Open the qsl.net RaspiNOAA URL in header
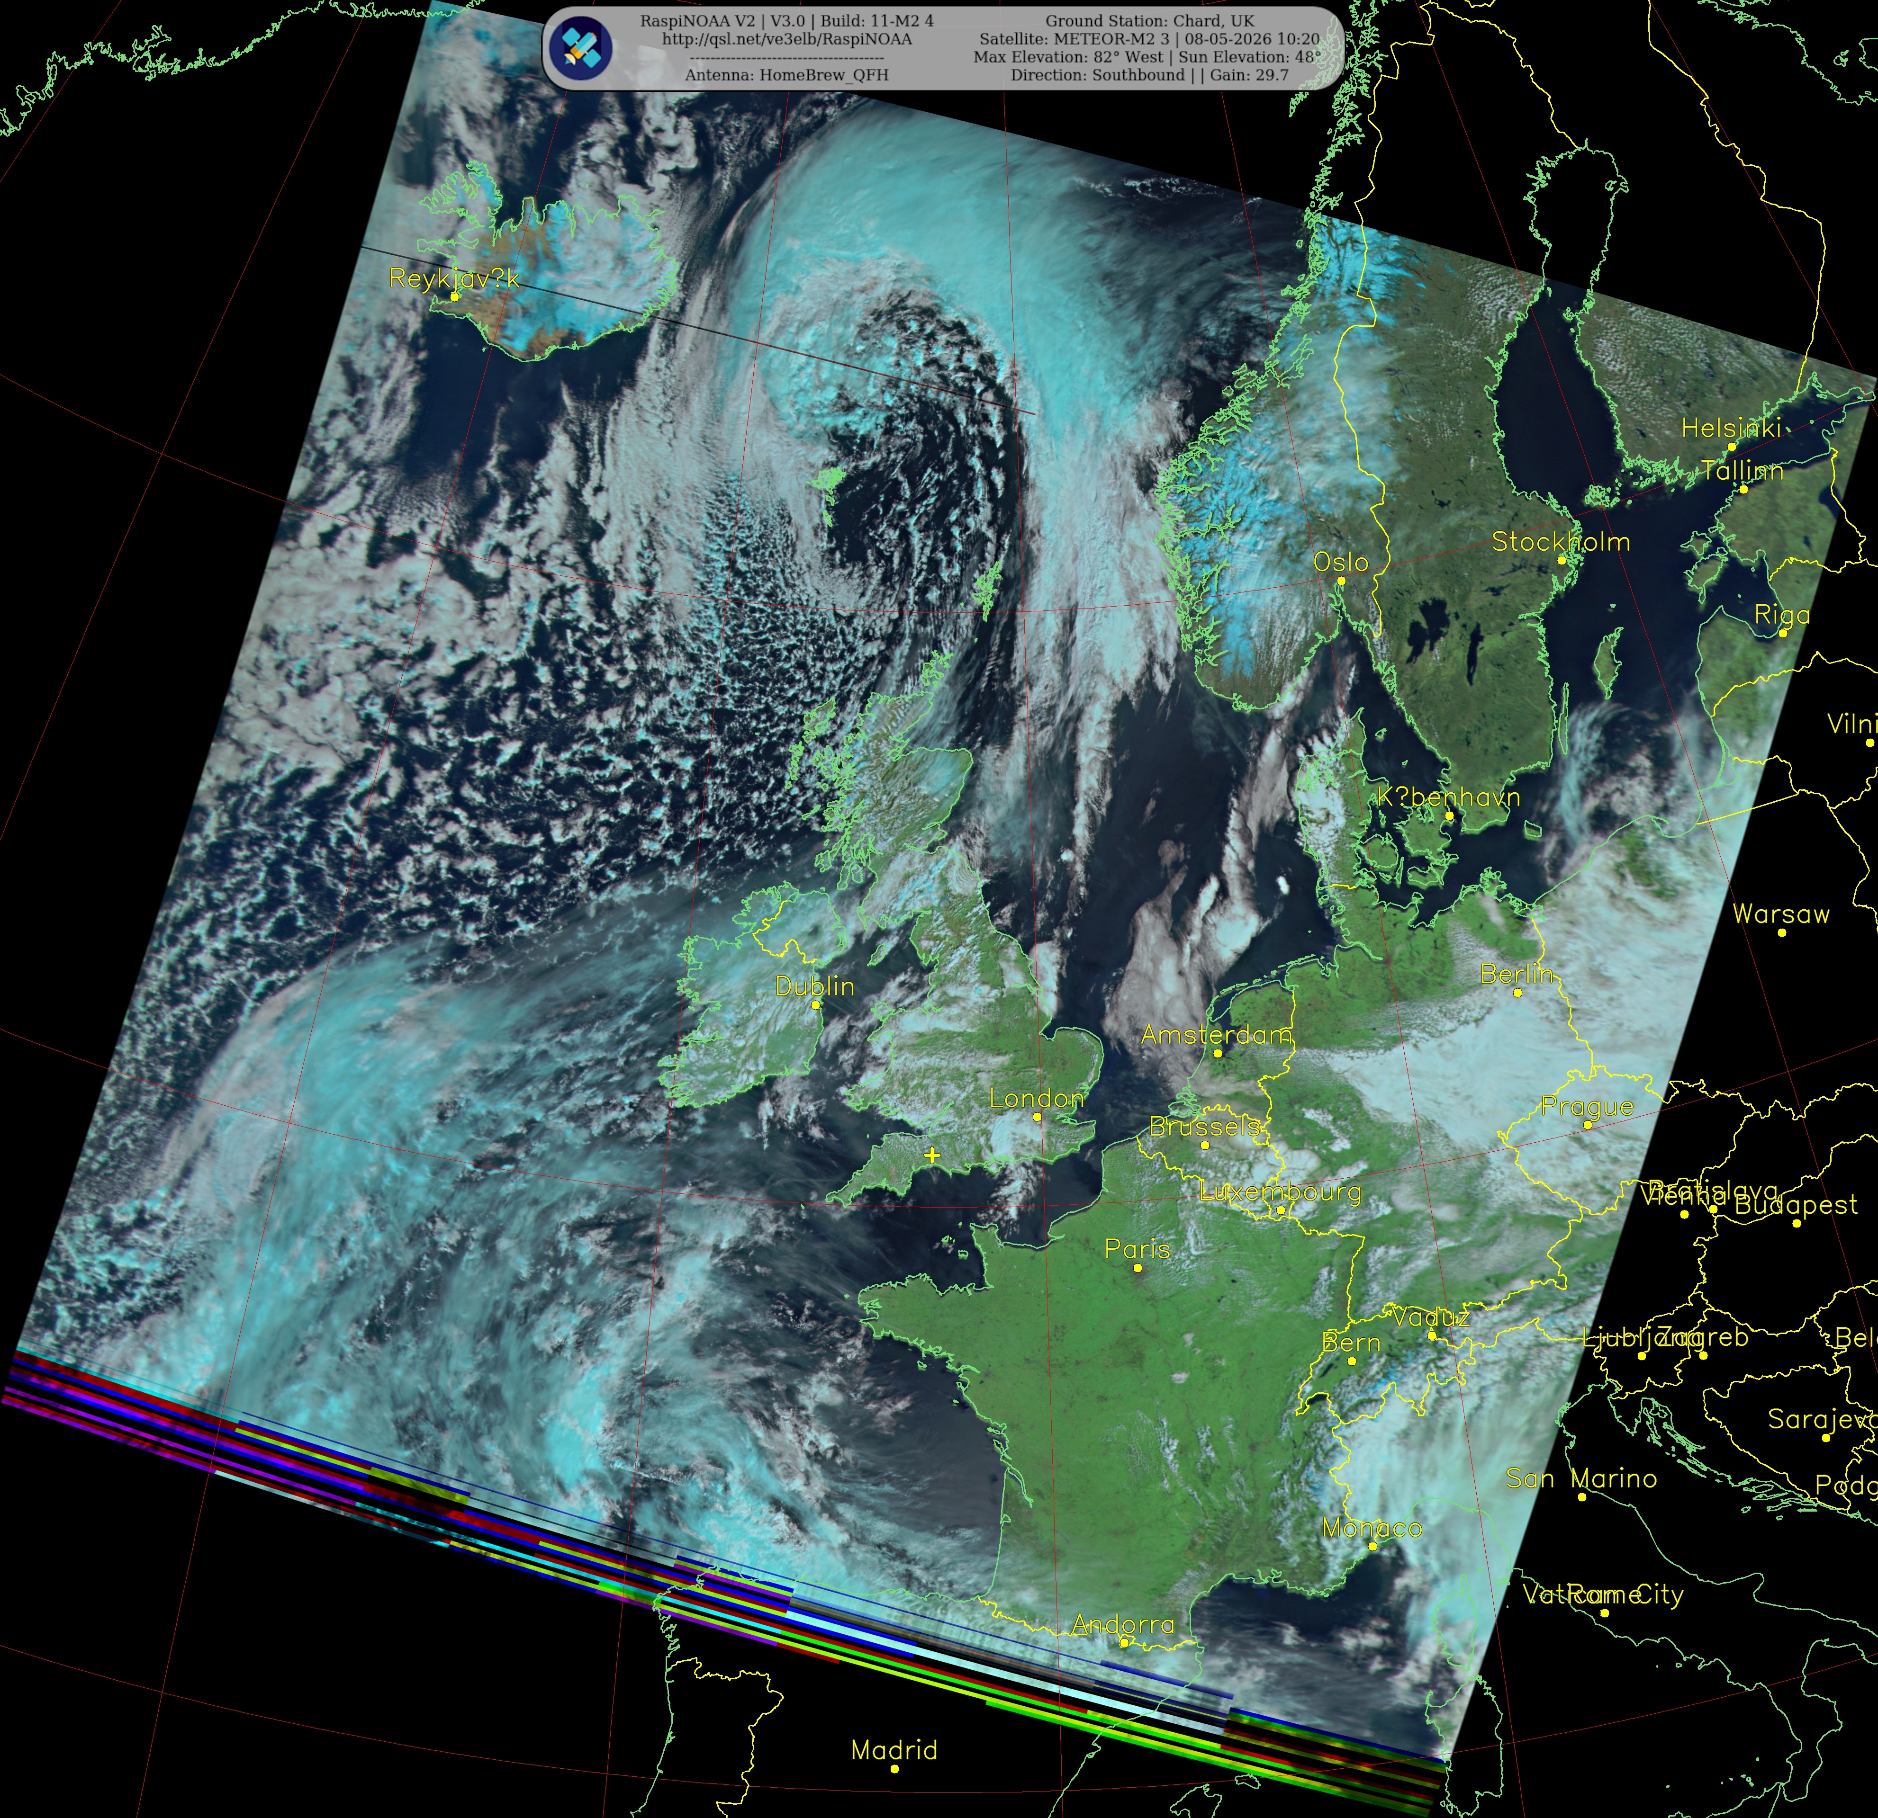 [x=786, y=39]
